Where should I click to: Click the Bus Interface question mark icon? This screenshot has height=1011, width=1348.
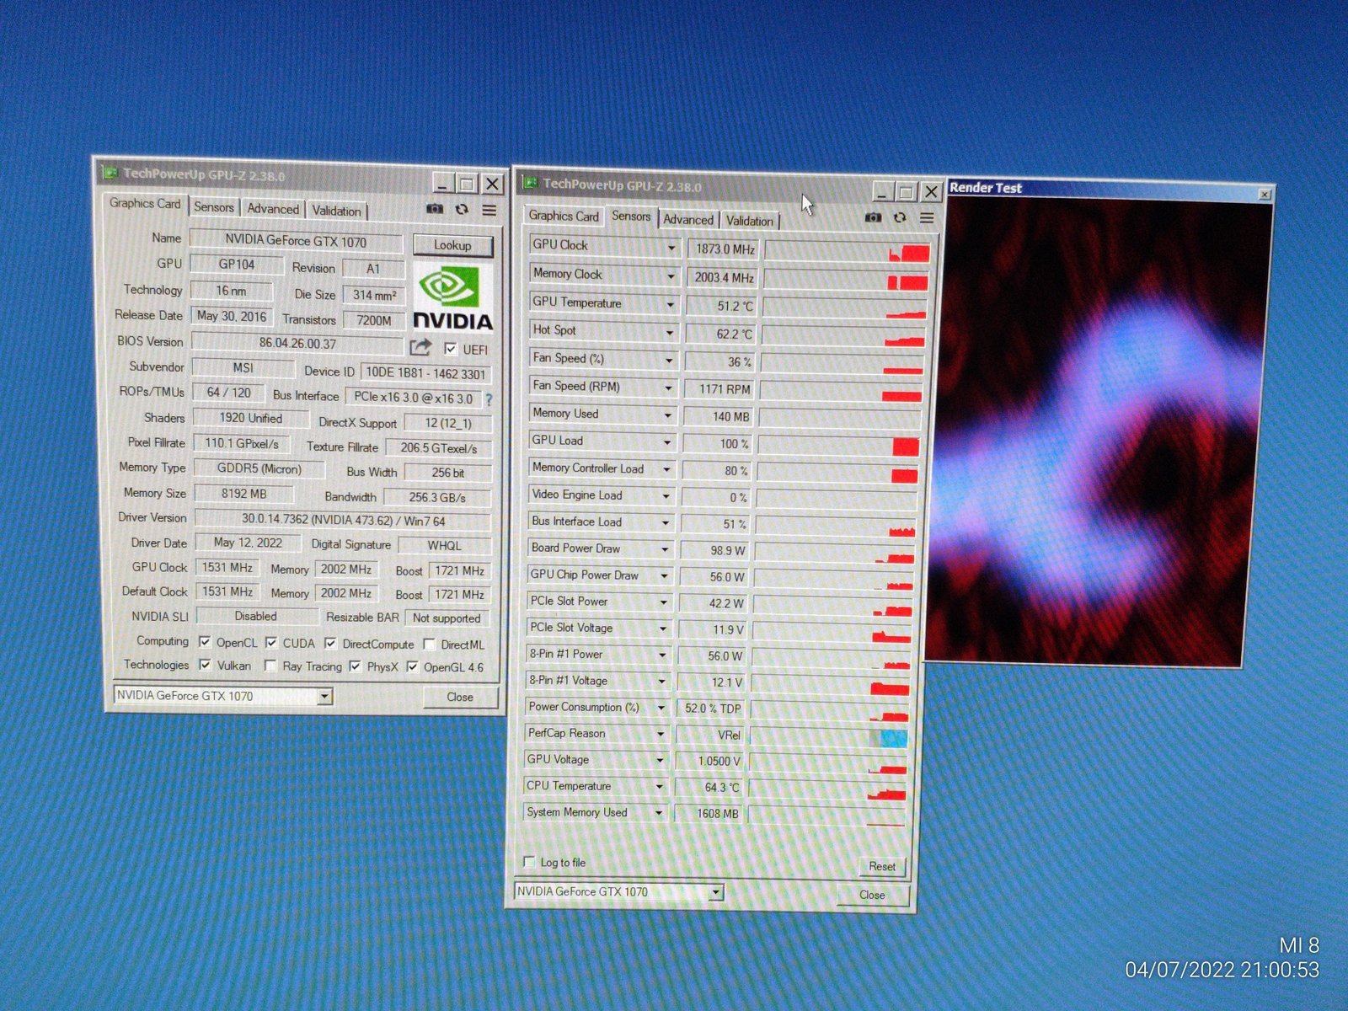coord(489,399)
